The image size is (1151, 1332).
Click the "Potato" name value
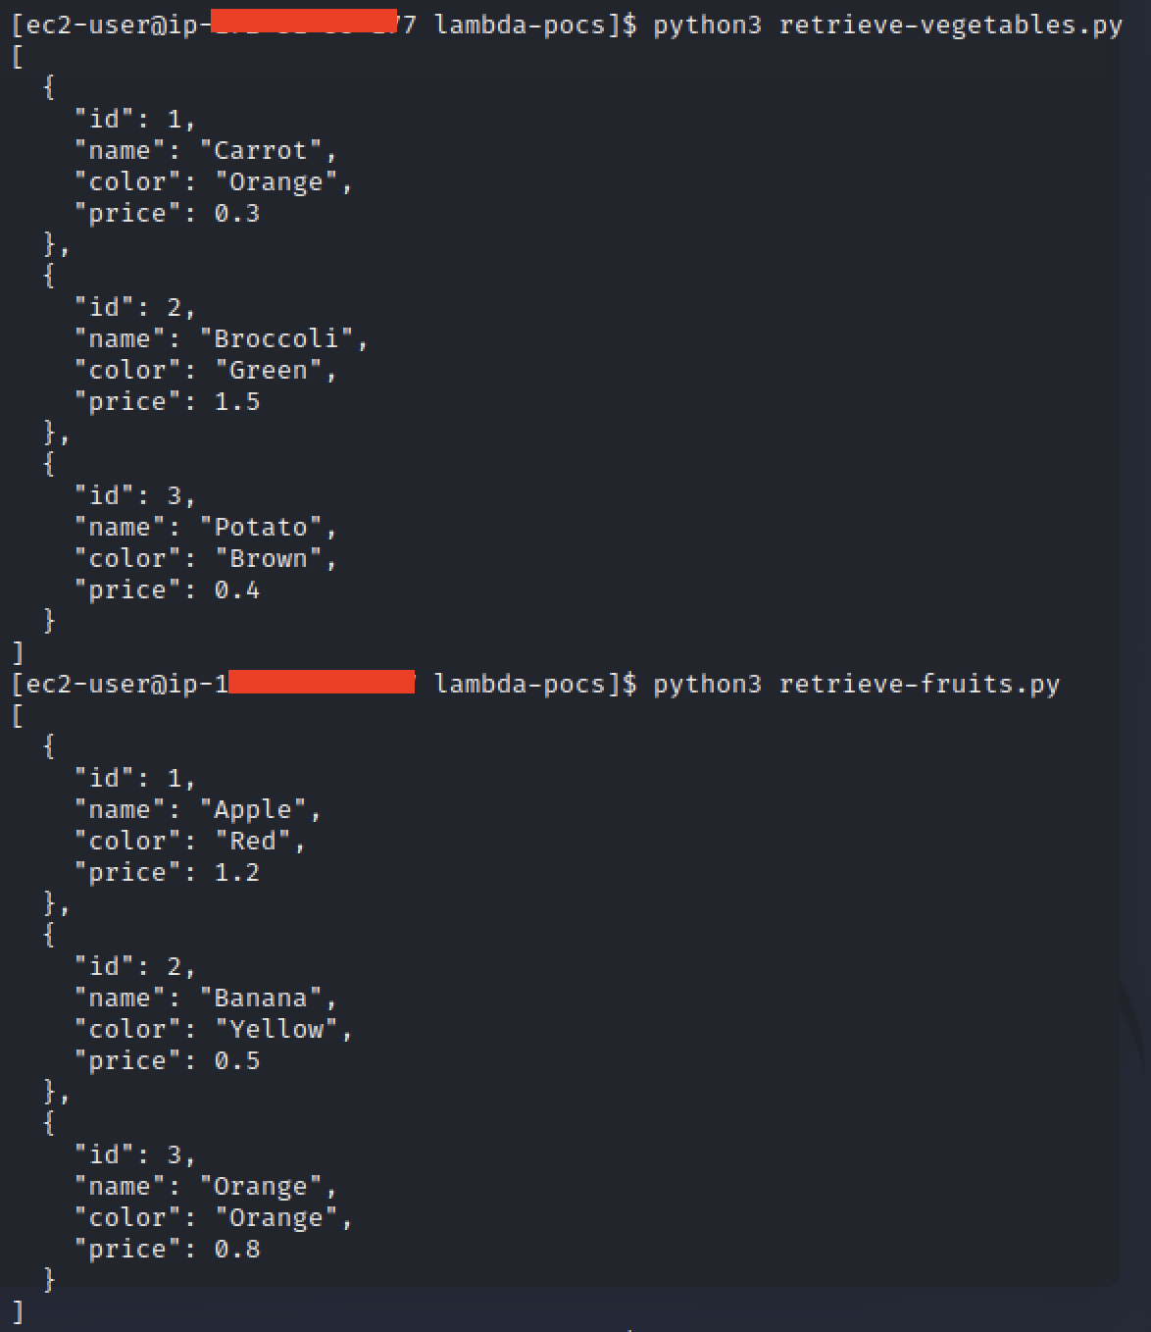pyautogui.click(x=261, y=527)
